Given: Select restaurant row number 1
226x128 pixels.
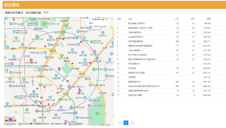Looking at the screenshot, I should 170,24.
